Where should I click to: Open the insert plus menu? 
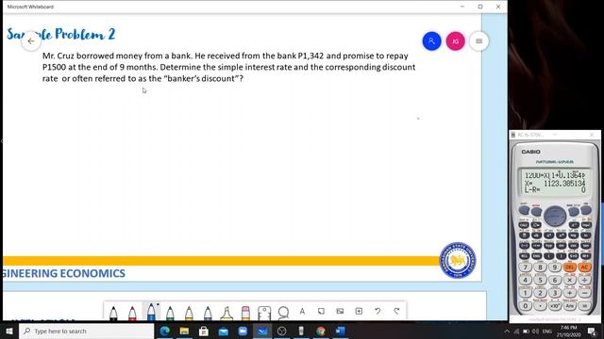point(359,311)
